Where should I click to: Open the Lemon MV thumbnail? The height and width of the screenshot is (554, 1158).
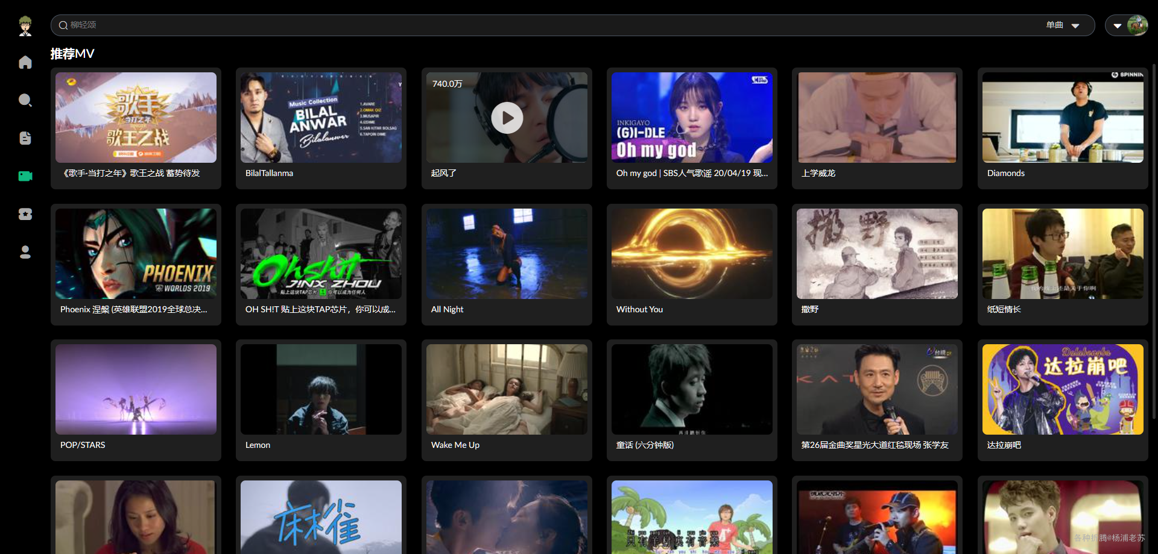[x=321, y=389]
